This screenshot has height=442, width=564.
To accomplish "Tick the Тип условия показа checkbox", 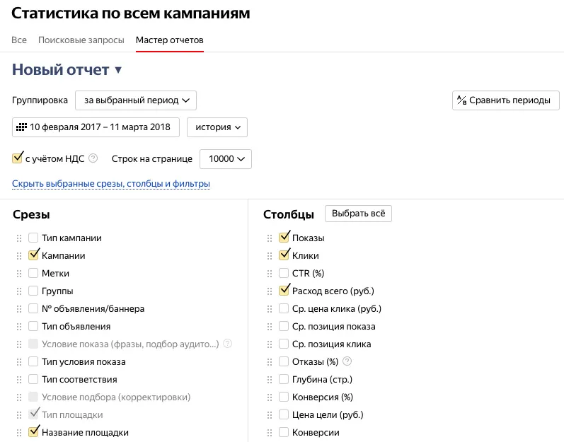I will tap(33, 361).
